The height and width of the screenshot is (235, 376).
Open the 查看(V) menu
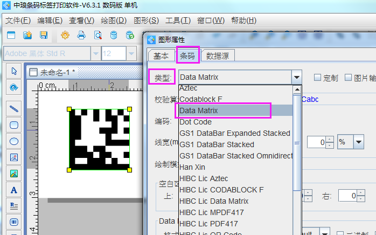81,20
